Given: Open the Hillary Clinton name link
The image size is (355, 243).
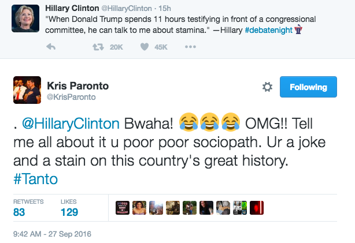Looking at the screenshot, I should point(72,8).
